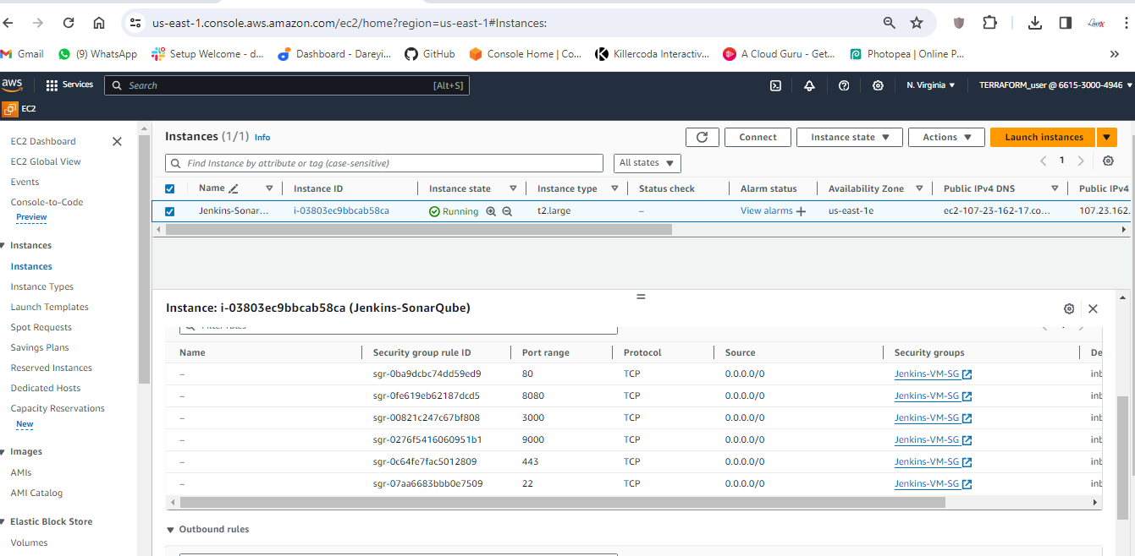
Task: Click the edit Name pencil icon
Action: [x=234, y=189]
